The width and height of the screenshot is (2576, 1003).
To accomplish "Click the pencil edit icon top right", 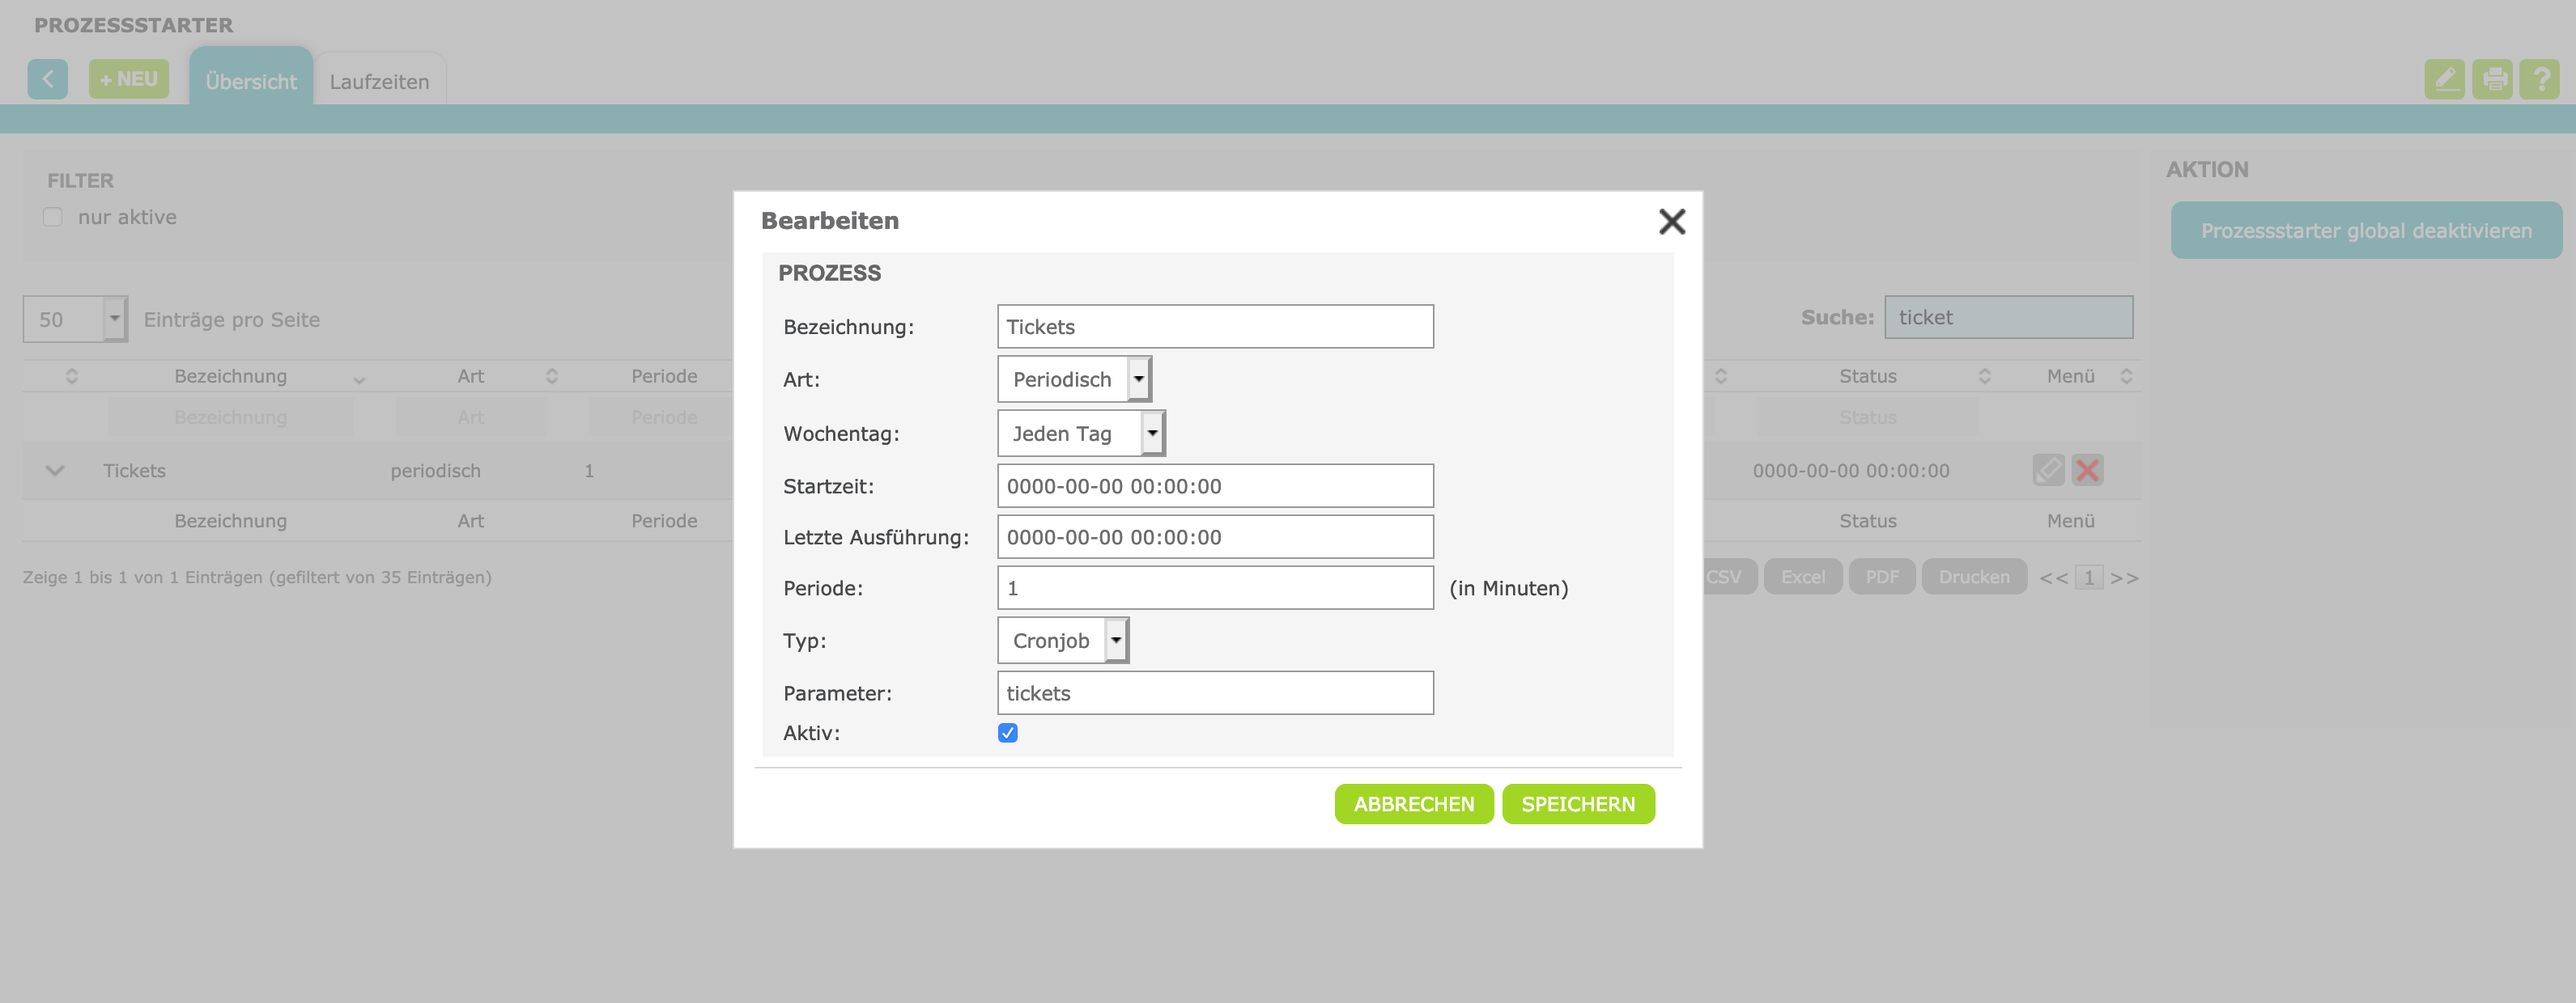I will click(x=2443, y=79).
